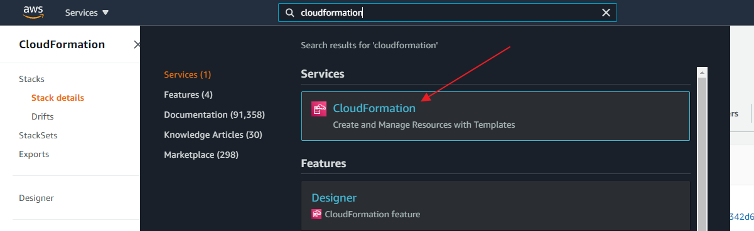The width and height of the screenshot is (754, 231).
Task: Filter results by Marketplace (298)
Action: point(201,155)
